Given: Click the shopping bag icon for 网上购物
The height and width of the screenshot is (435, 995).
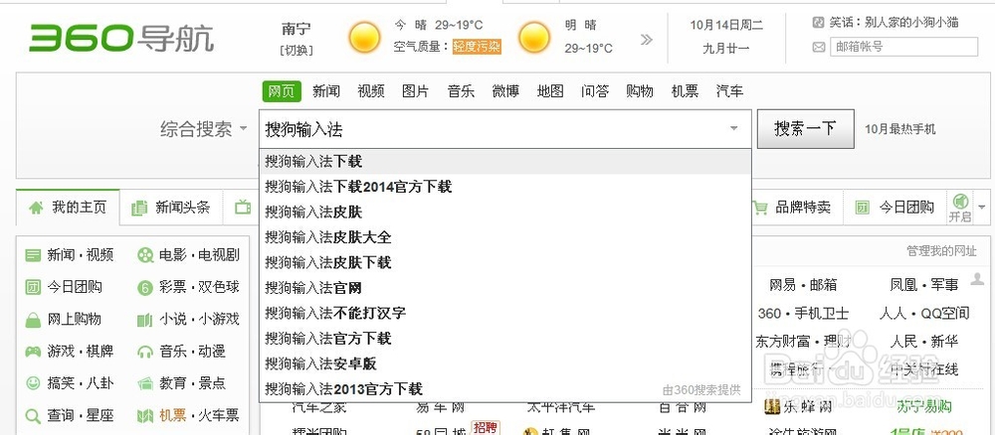Looking at the screenshot, I should pos(33,320).
